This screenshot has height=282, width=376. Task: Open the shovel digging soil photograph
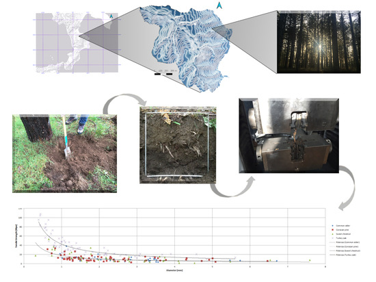coord(64,153)
